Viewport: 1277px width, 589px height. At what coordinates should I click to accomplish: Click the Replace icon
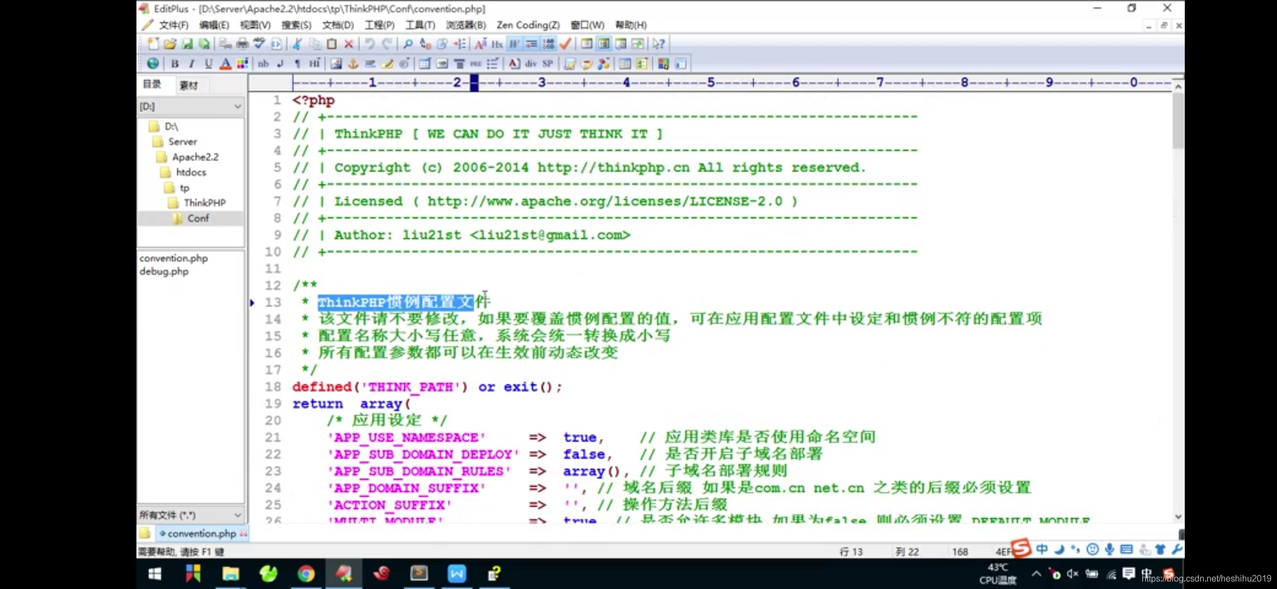pyautogui.click(x=425, y=44)
